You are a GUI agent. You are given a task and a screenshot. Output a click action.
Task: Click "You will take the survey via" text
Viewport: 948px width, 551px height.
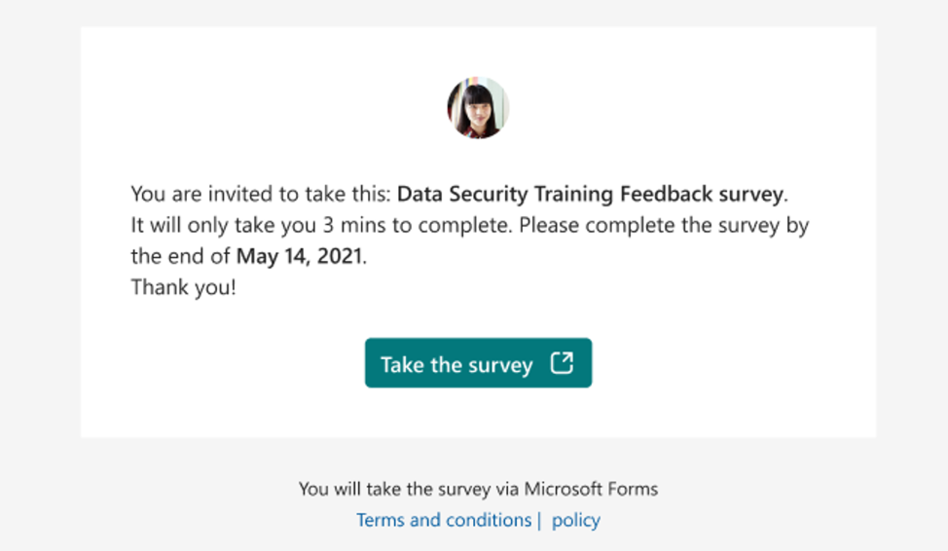click(x=409, y=489)
